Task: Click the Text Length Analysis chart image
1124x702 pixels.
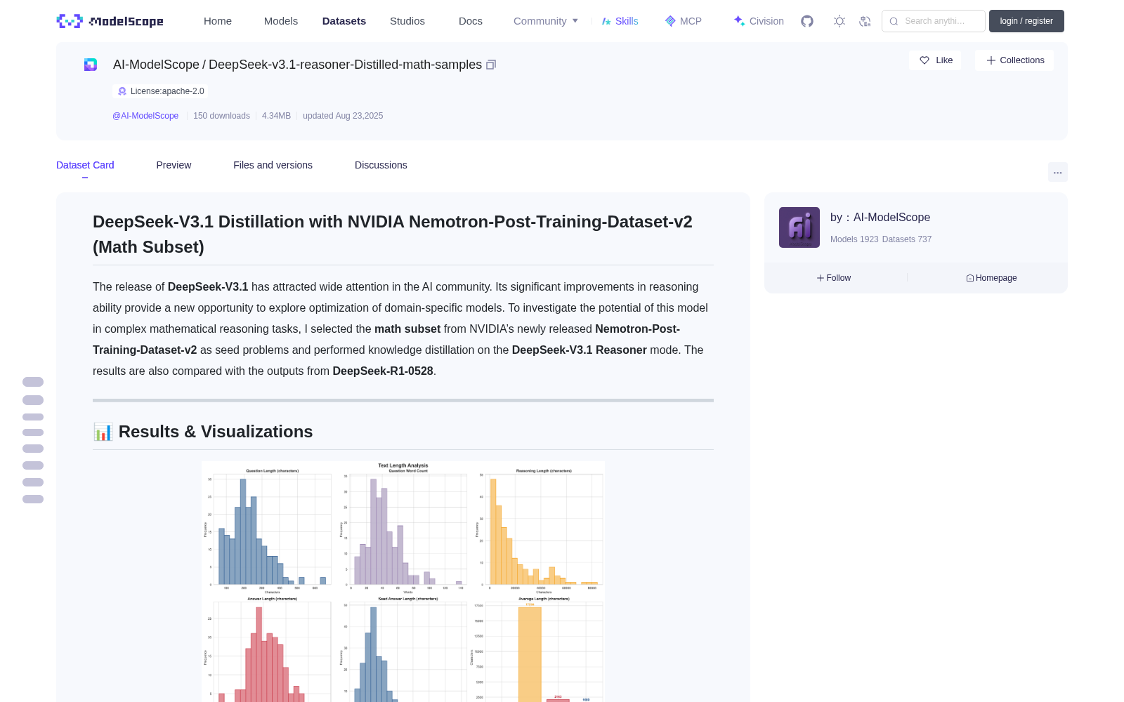Action: (403, 581)
